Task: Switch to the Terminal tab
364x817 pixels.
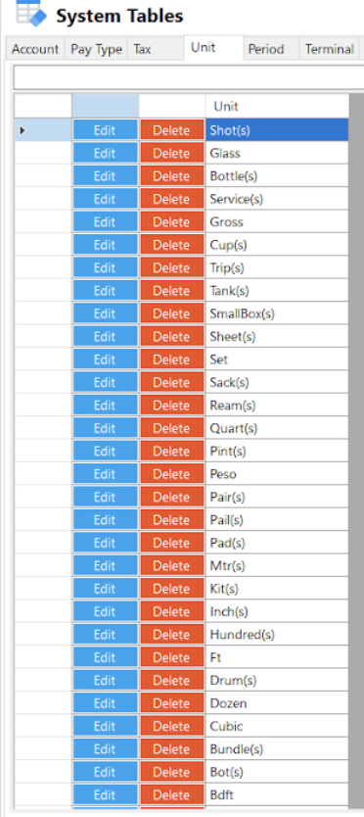Action: coord(329,49)
